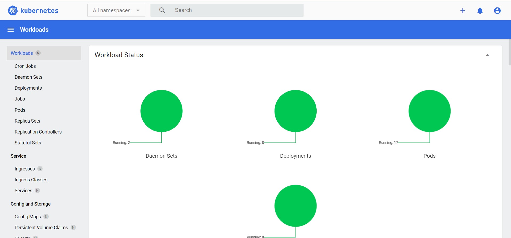Image resolution: width=511 pixels, height=238 pixels.
Task: Click the 'Pods' chart caption
Action: click(x=430, y=156)
